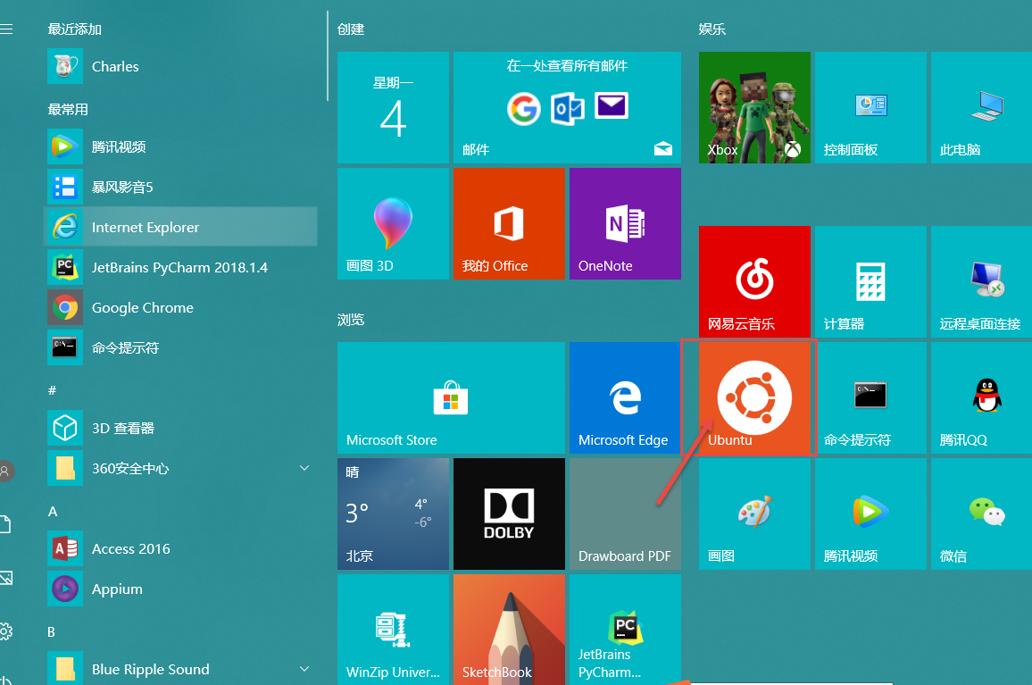This screenshot has height=685, width=1032.
Task: Open the Xbox tile
Action: pos(754,107)
